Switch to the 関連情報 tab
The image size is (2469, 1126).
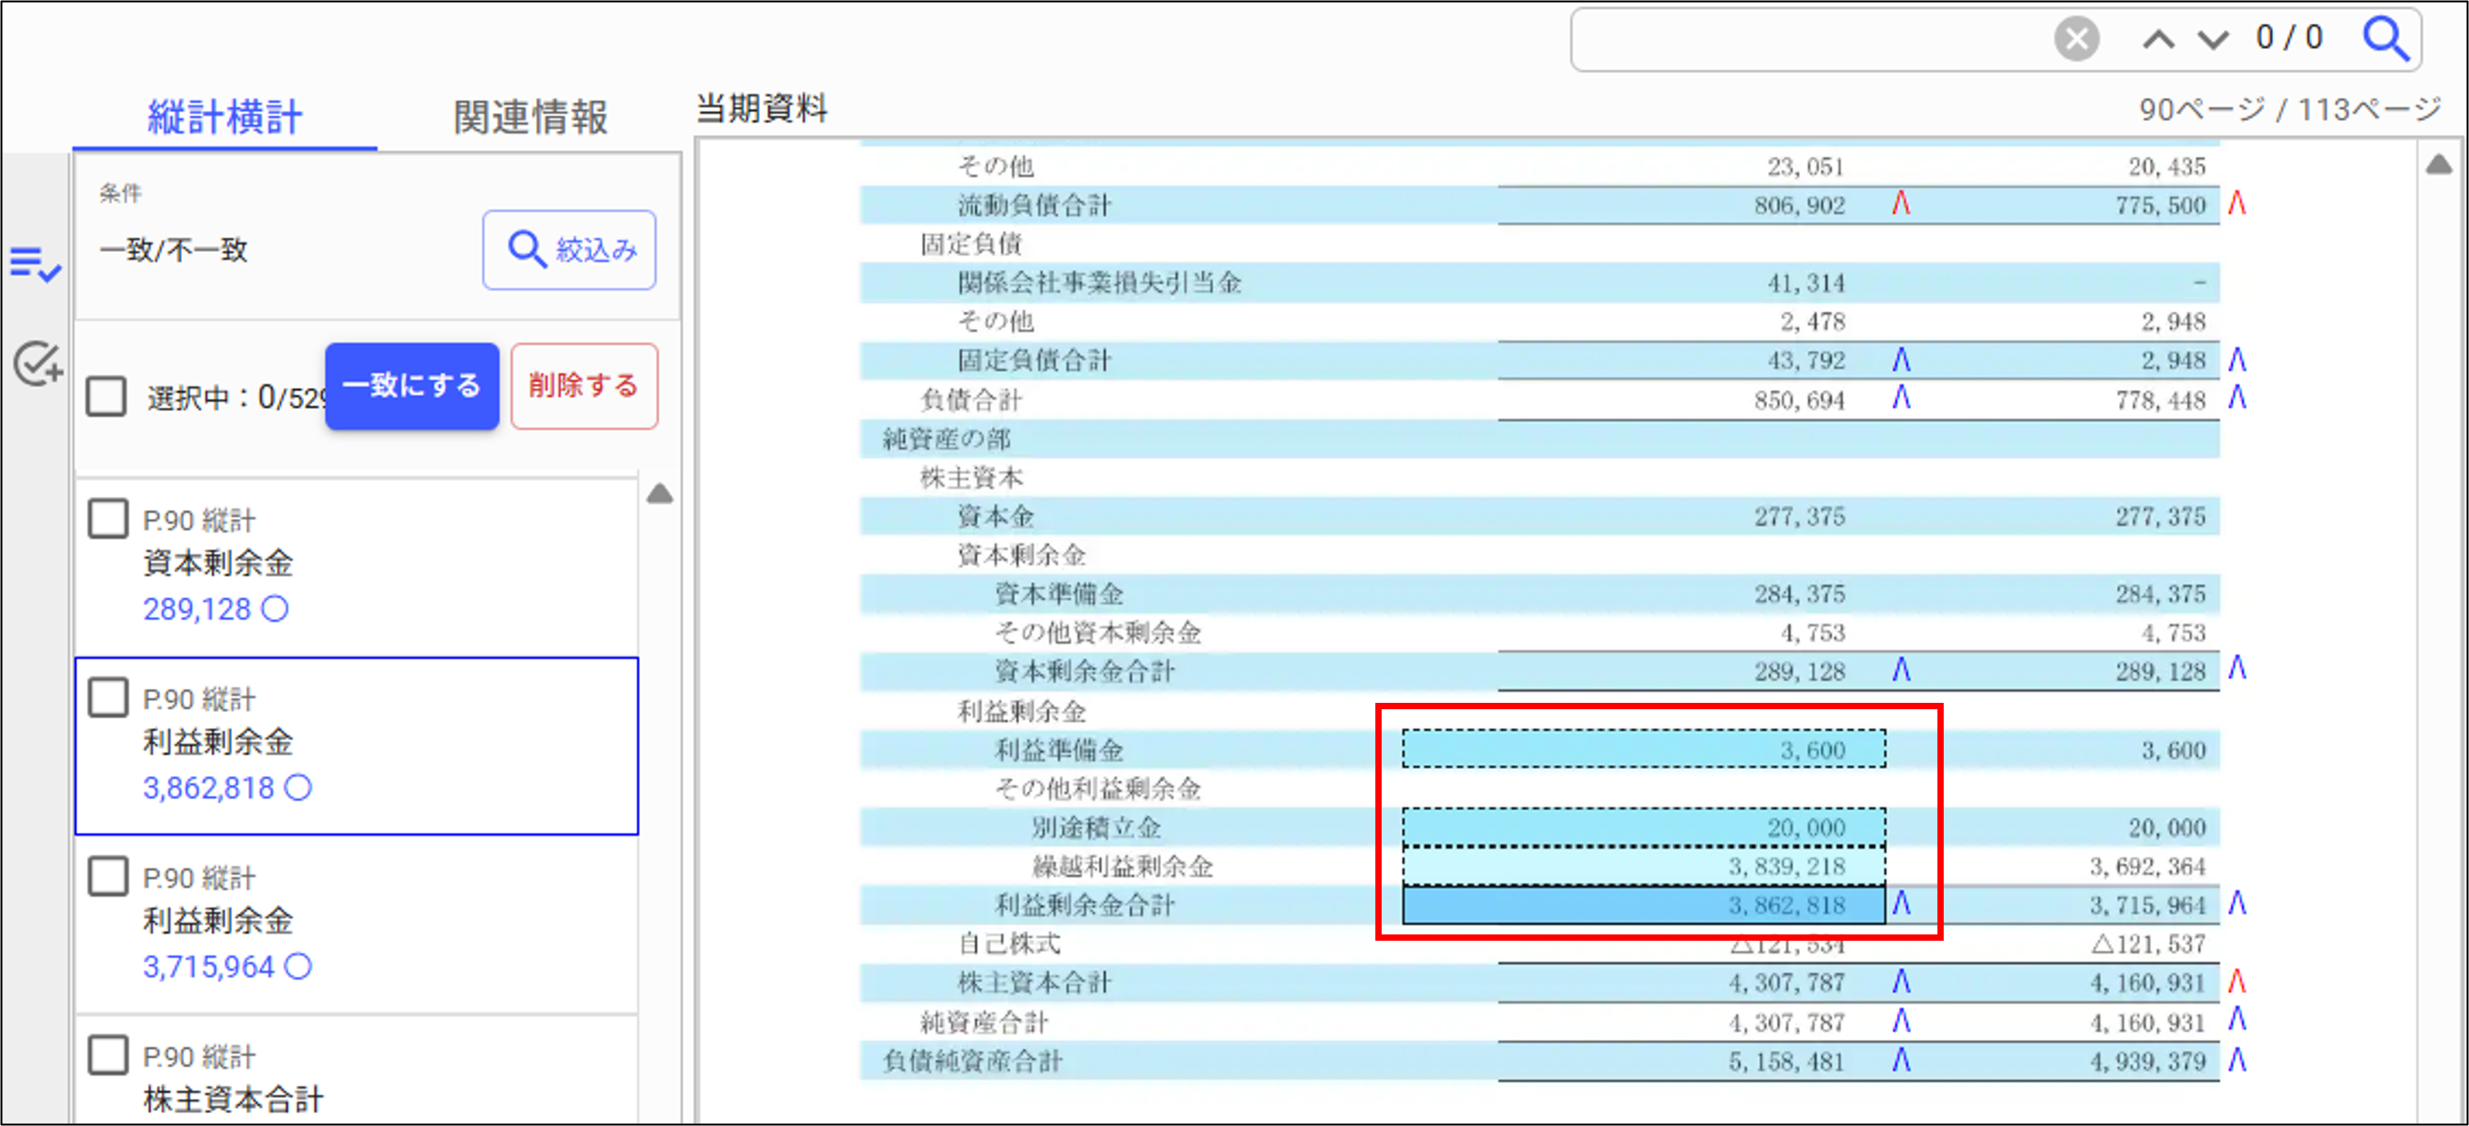[530, 117]
